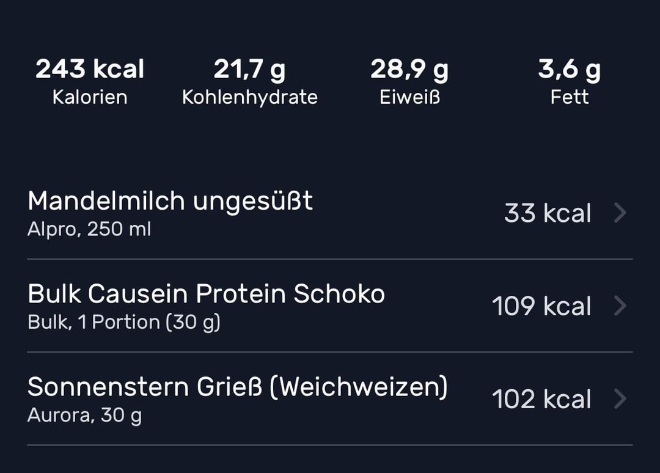Select the Kalorien summary label
Viewport: 660px width, 473px height.
click(x=89, y=96)
